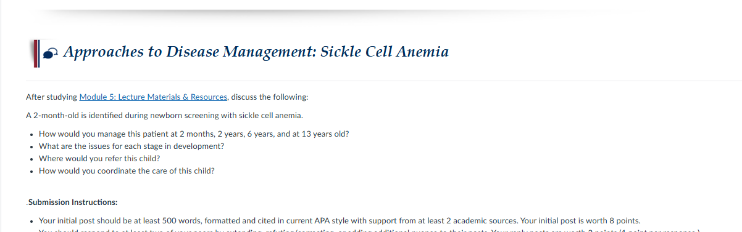Click the partially visible reply-posts line at bottom
Screen dimensions: 742x232
pos(368,231)
